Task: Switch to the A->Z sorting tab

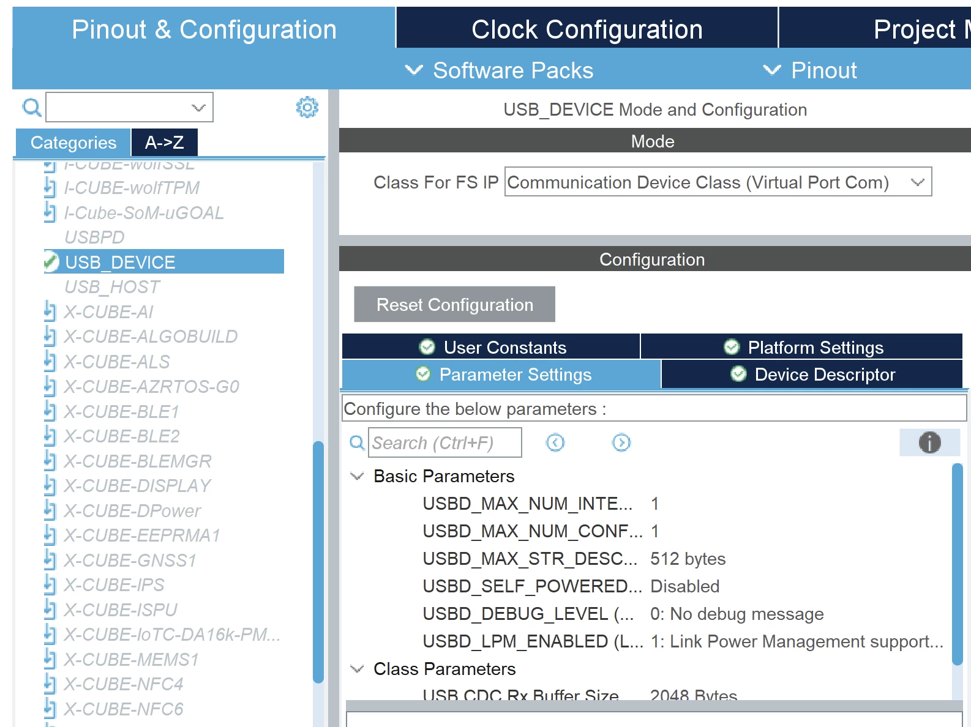Action: [x=164, y=143]
